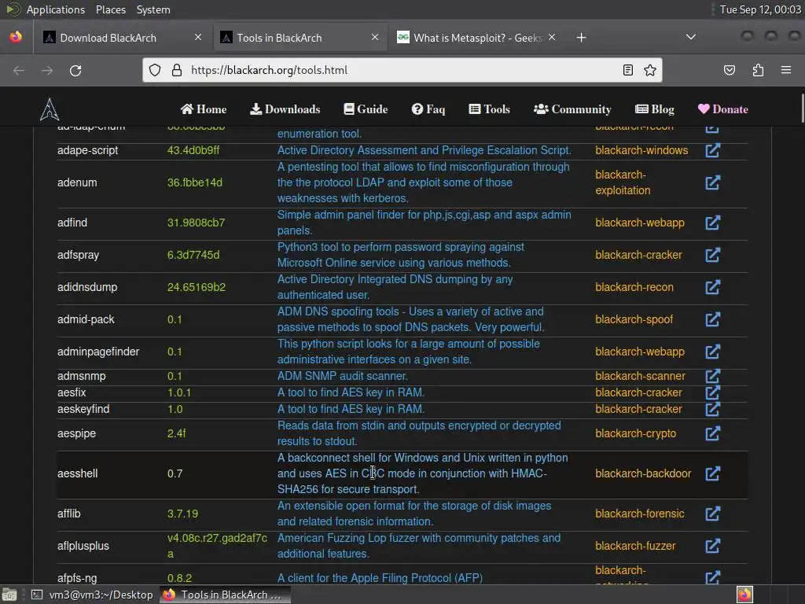
Task: Open external link icon for aeskeyfind
Action: coord(712,409)
